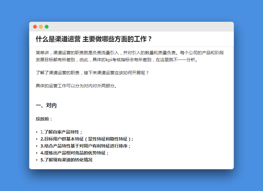
Task: Click the line 具体的运营工作可以分为对内对外两部分。
Action: click(x=76, y=86)
